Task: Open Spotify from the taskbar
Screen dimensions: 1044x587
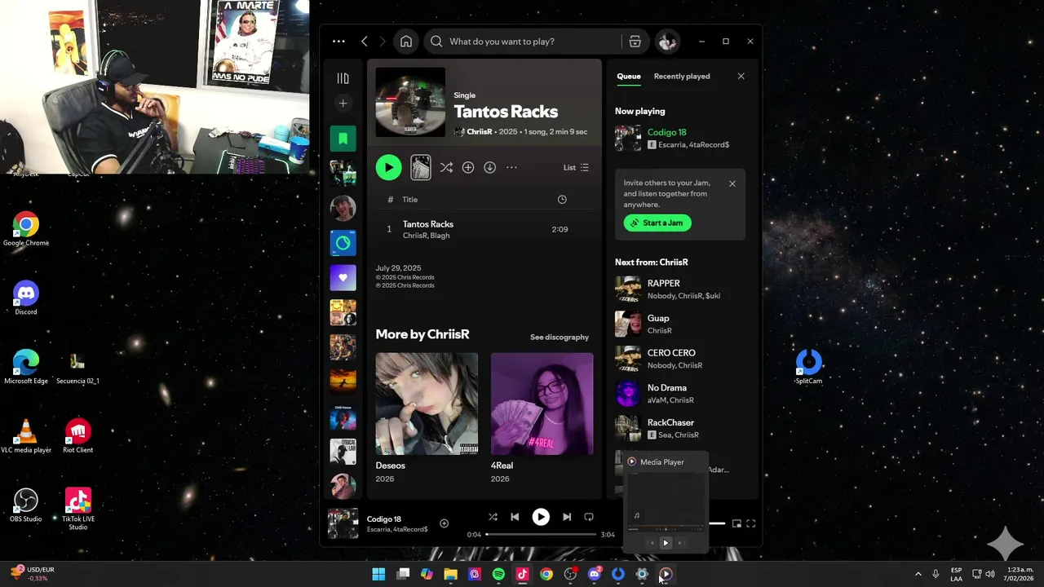Action: [x=498, y=574]
